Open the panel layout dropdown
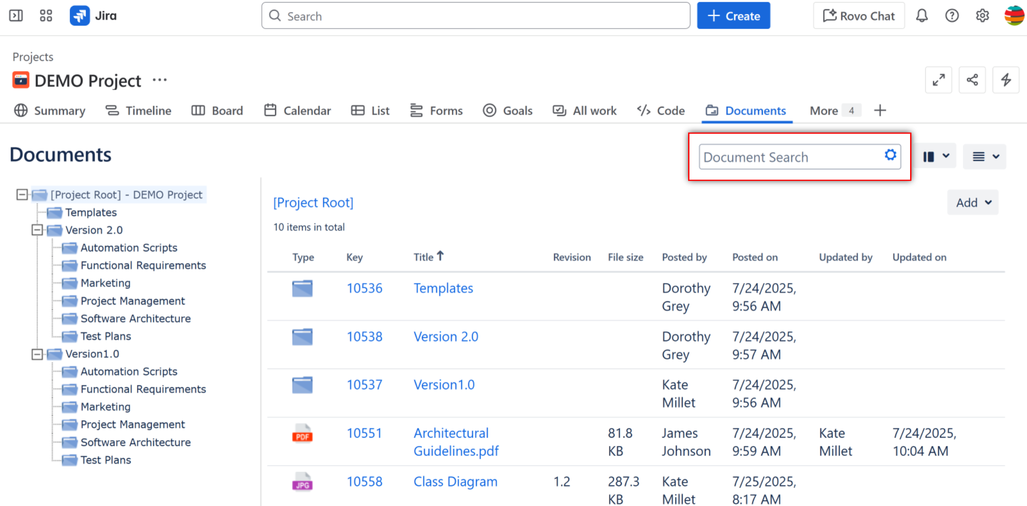Screen dimensions: 1027x506 (x=936, y=157)
